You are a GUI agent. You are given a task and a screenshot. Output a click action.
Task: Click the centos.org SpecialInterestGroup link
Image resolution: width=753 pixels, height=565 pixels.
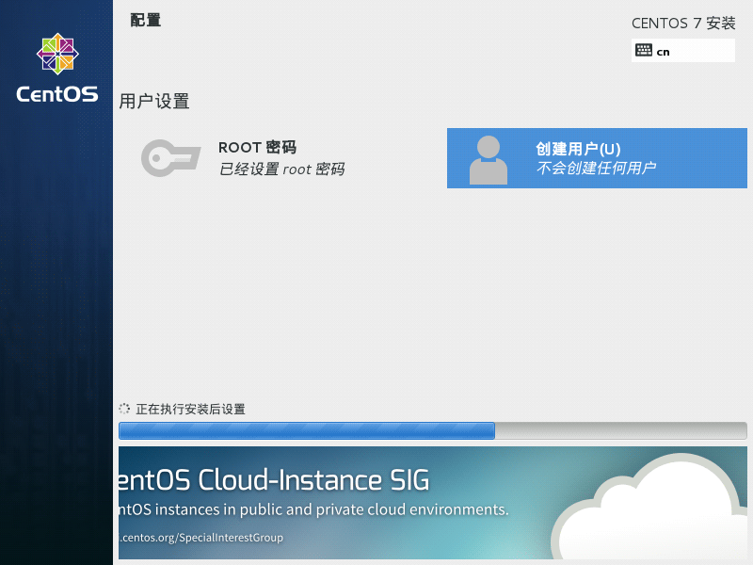(x=200, y=538)
